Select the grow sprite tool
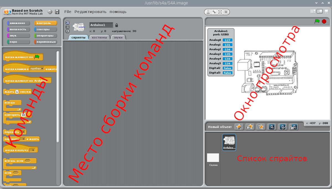 pos(220,12)
